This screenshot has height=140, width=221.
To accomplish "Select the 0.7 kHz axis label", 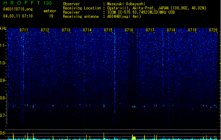I will point(3,115).
